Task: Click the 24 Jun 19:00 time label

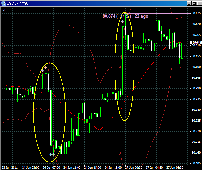Action: point(113,167)
